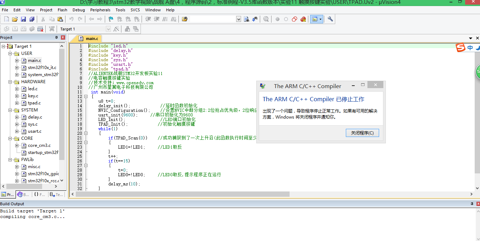480x241 pixels.
Task: Paste from clipboard using the toolbar icon
Action: (60, 19)
